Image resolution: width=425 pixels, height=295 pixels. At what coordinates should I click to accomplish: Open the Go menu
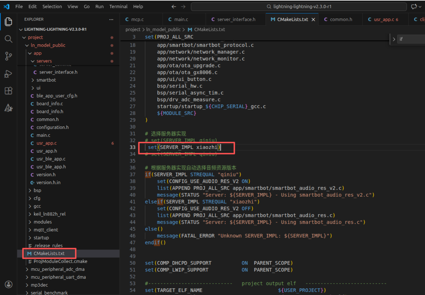[87, 6]
